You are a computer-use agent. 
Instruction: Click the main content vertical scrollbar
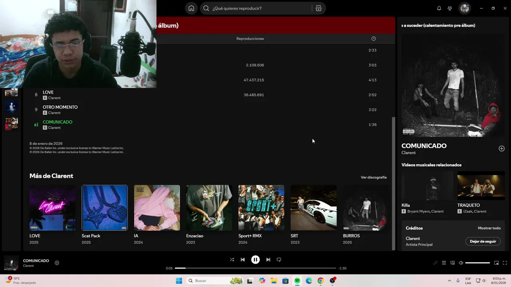tap(393, 183)
